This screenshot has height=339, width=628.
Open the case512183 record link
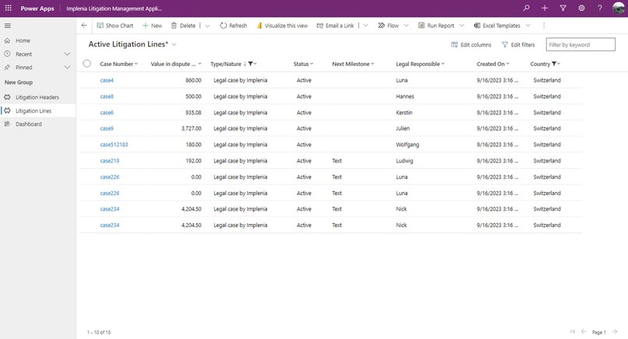click(x=114, y=145)
